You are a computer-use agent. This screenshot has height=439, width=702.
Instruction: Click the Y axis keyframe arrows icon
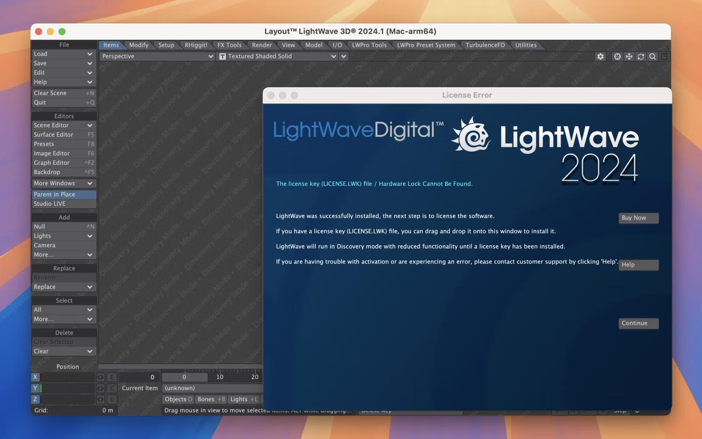click(100, 388)
